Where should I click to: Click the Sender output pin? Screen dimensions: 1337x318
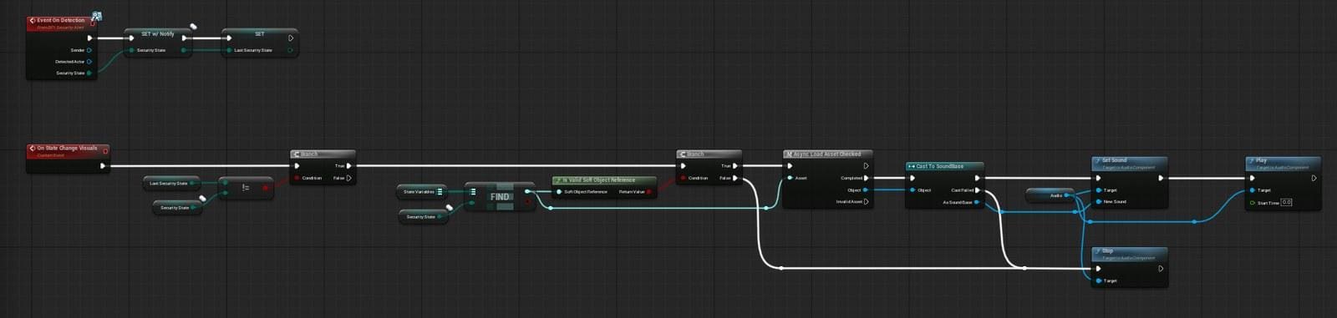(x=89, y=50)
